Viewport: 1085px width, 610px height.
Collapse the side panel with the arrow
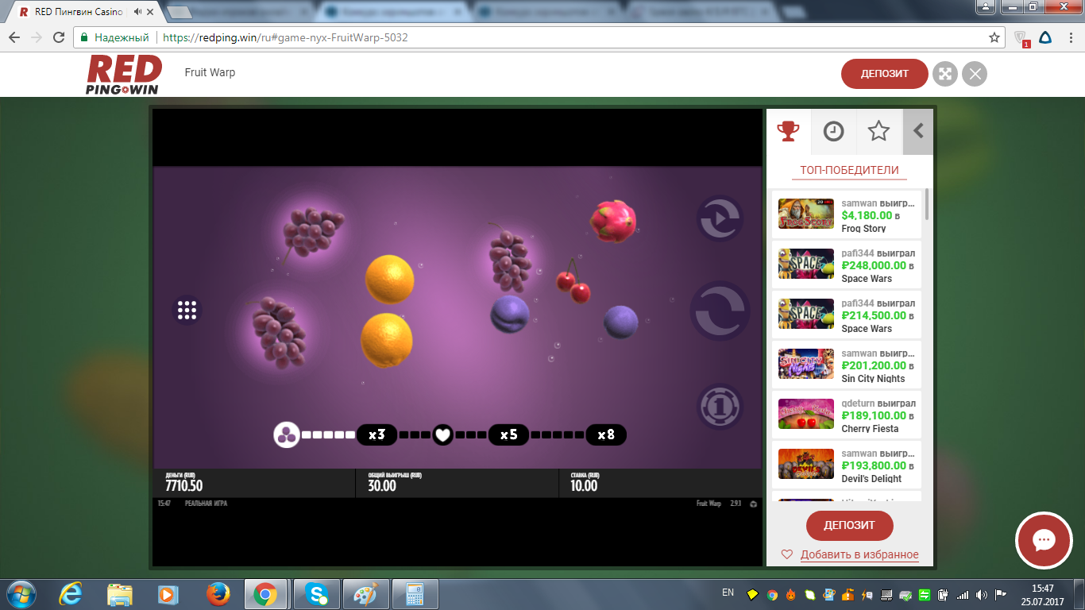[x=918, y=131]
